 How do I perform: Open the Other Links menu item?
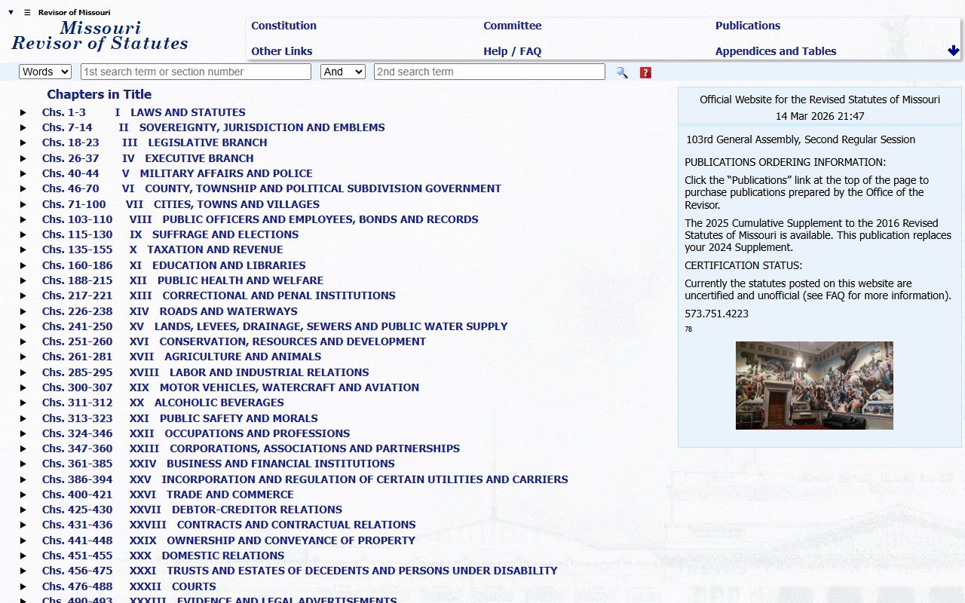click(282, 51)
